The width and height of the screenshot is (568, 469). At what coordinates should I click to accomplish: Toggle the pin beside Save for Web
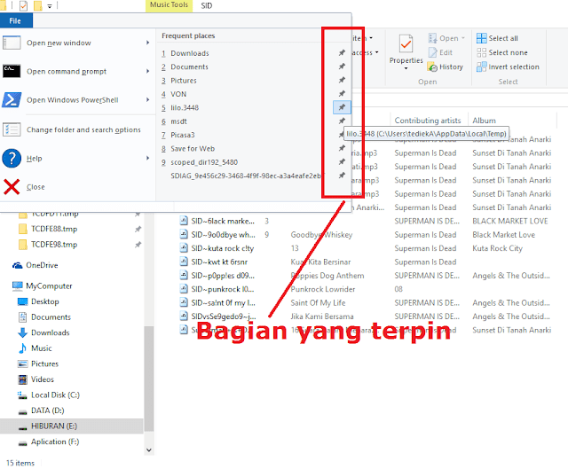coord(342,148)
